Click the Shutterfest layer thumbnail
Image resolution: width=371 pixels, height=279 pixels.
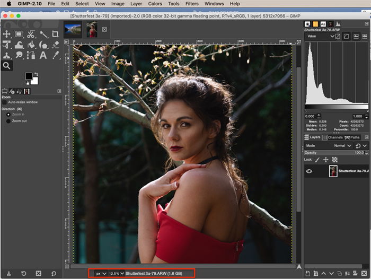333,171
